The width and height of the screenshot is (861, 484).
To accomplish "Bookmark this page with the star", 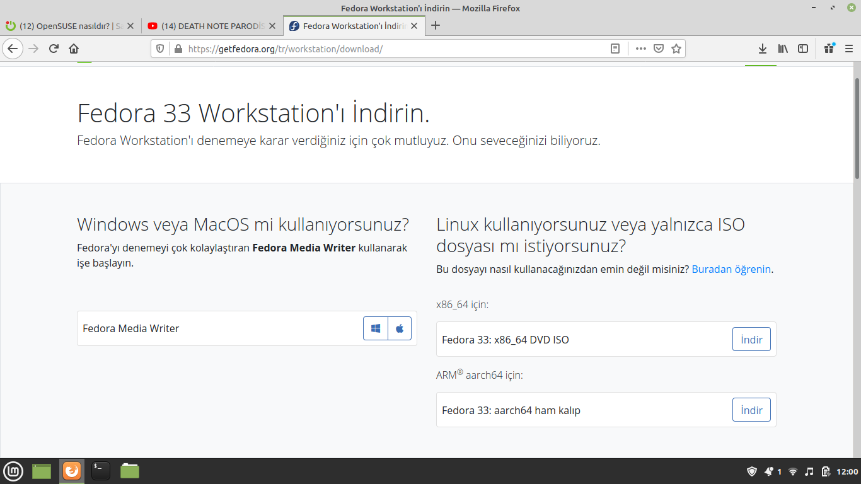I will (x=676, y=49).
